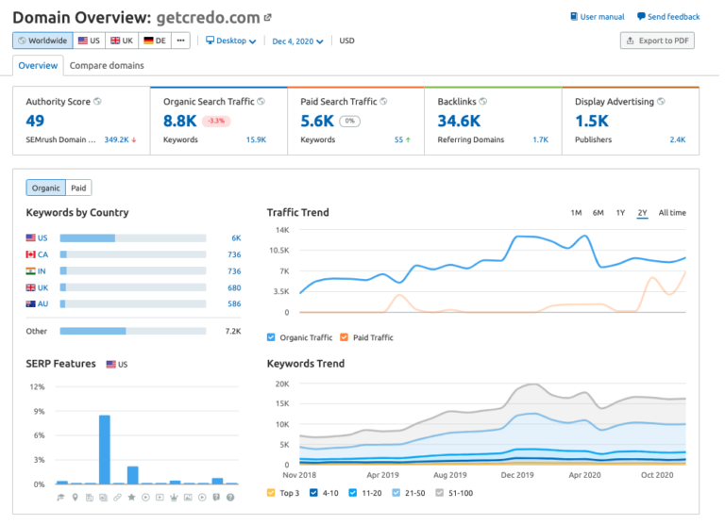Click the info icon beside Backlinks
The height and width of the screenshot is (524, 725).
(483, 101)
